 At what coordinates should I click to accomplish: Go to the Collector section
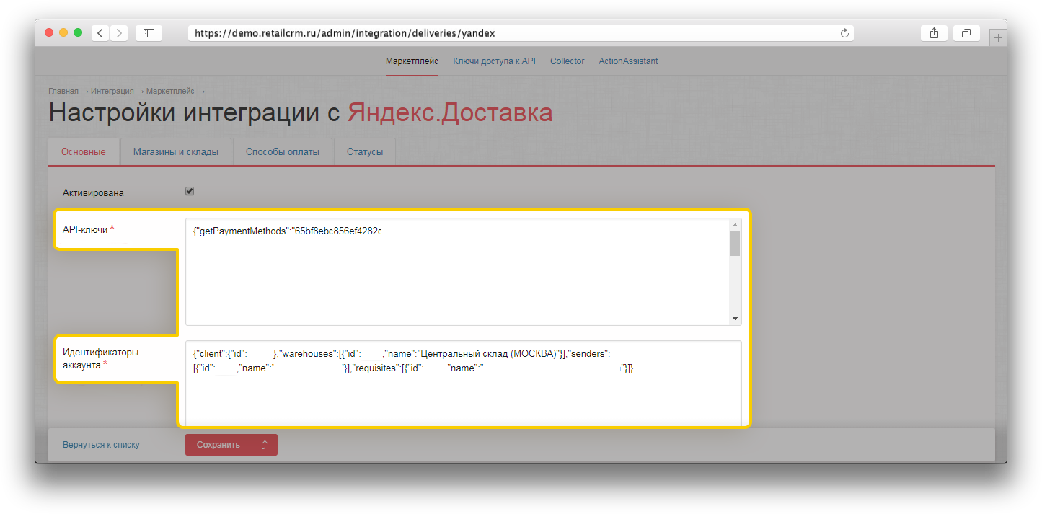click(x=567, y=61)
